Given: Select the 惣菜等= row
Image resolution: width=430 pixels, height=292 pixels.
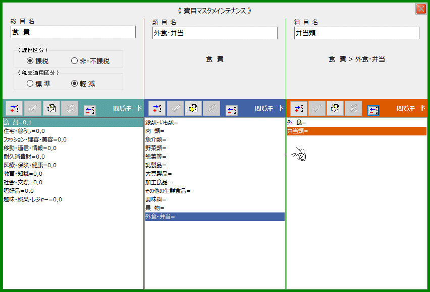Looking at the screenshot, I should pyautogui.click(x=215, y=157).
